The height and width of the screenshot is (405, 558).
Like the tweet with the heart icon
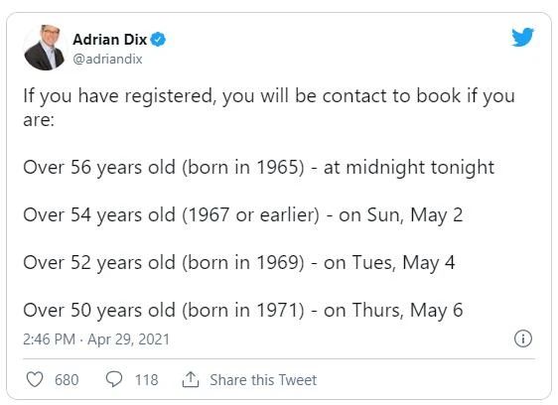coord(35,379)
